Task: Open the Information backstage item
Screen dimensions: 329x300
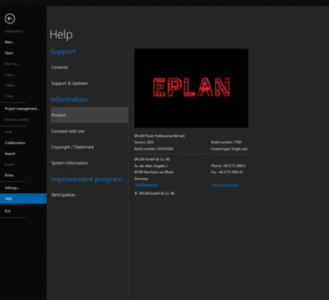Action: tap(14, 31)
